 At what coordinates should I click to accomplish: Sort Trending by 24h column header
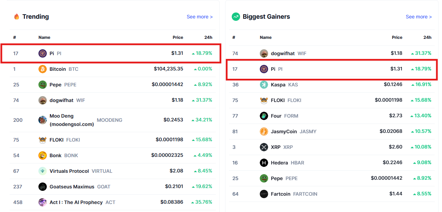point(208,37)
